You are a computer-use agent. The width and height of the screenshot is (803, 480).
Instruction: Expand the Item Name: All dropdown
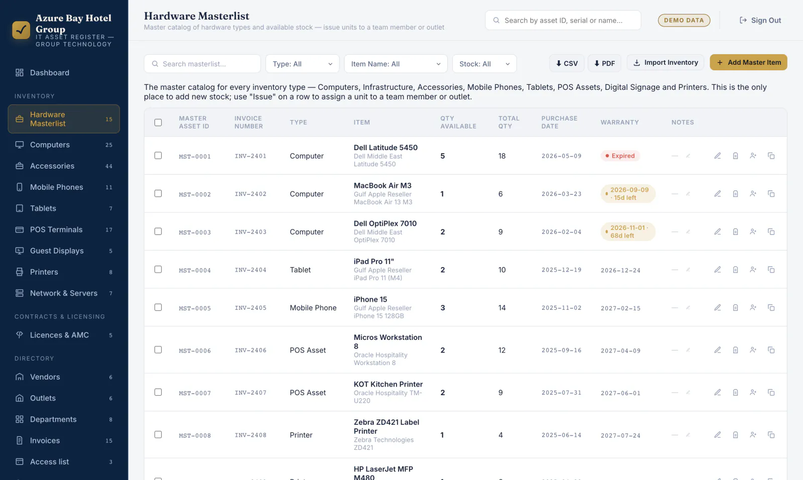coord(395,64)
